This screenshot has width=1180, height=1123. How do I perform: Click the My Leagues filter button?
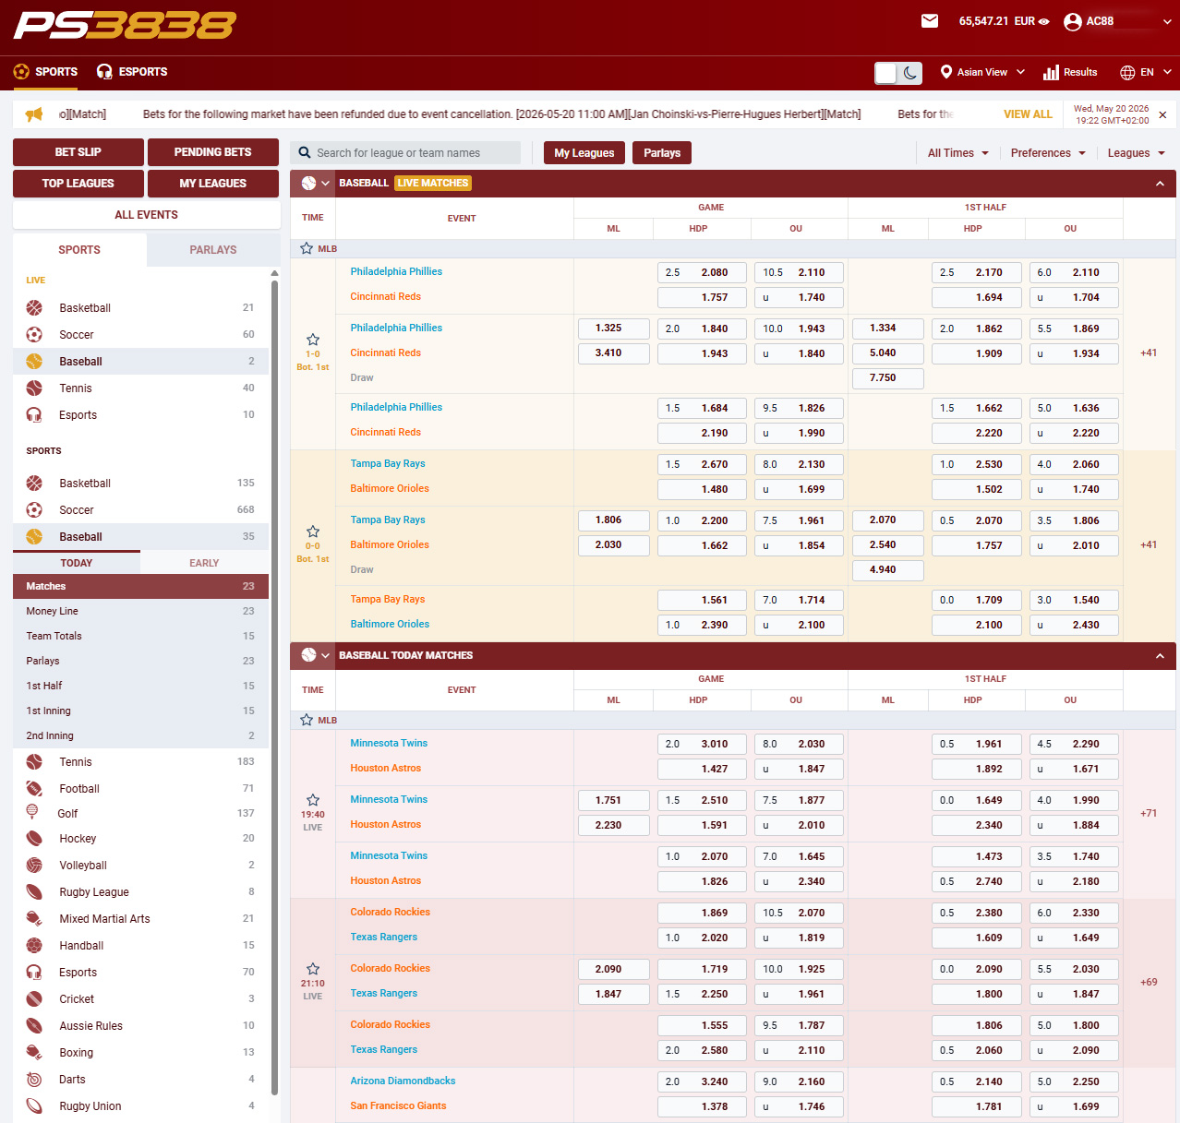[584, 153]
